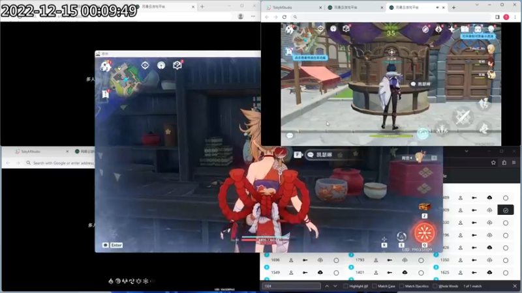This screenshot has width=522, height=293.
Task: Open the quest marker with exclamation in front game
Action: 106,94
